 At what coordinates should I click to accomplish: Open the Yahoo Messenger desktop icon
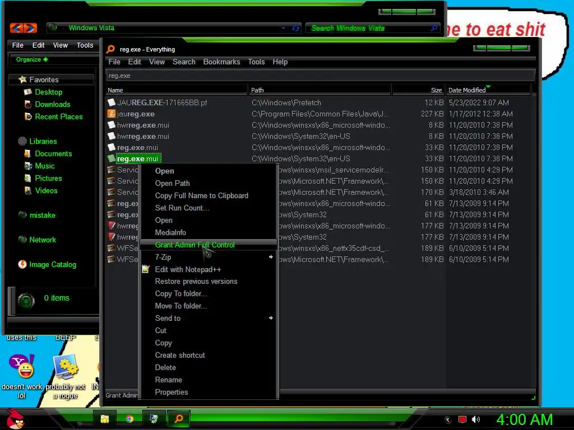(22, 367)
